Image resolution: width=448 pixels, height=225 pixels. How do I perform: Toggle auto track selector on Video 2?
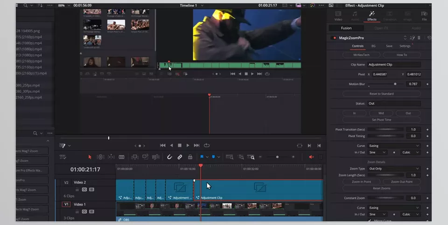pos(84,190)
